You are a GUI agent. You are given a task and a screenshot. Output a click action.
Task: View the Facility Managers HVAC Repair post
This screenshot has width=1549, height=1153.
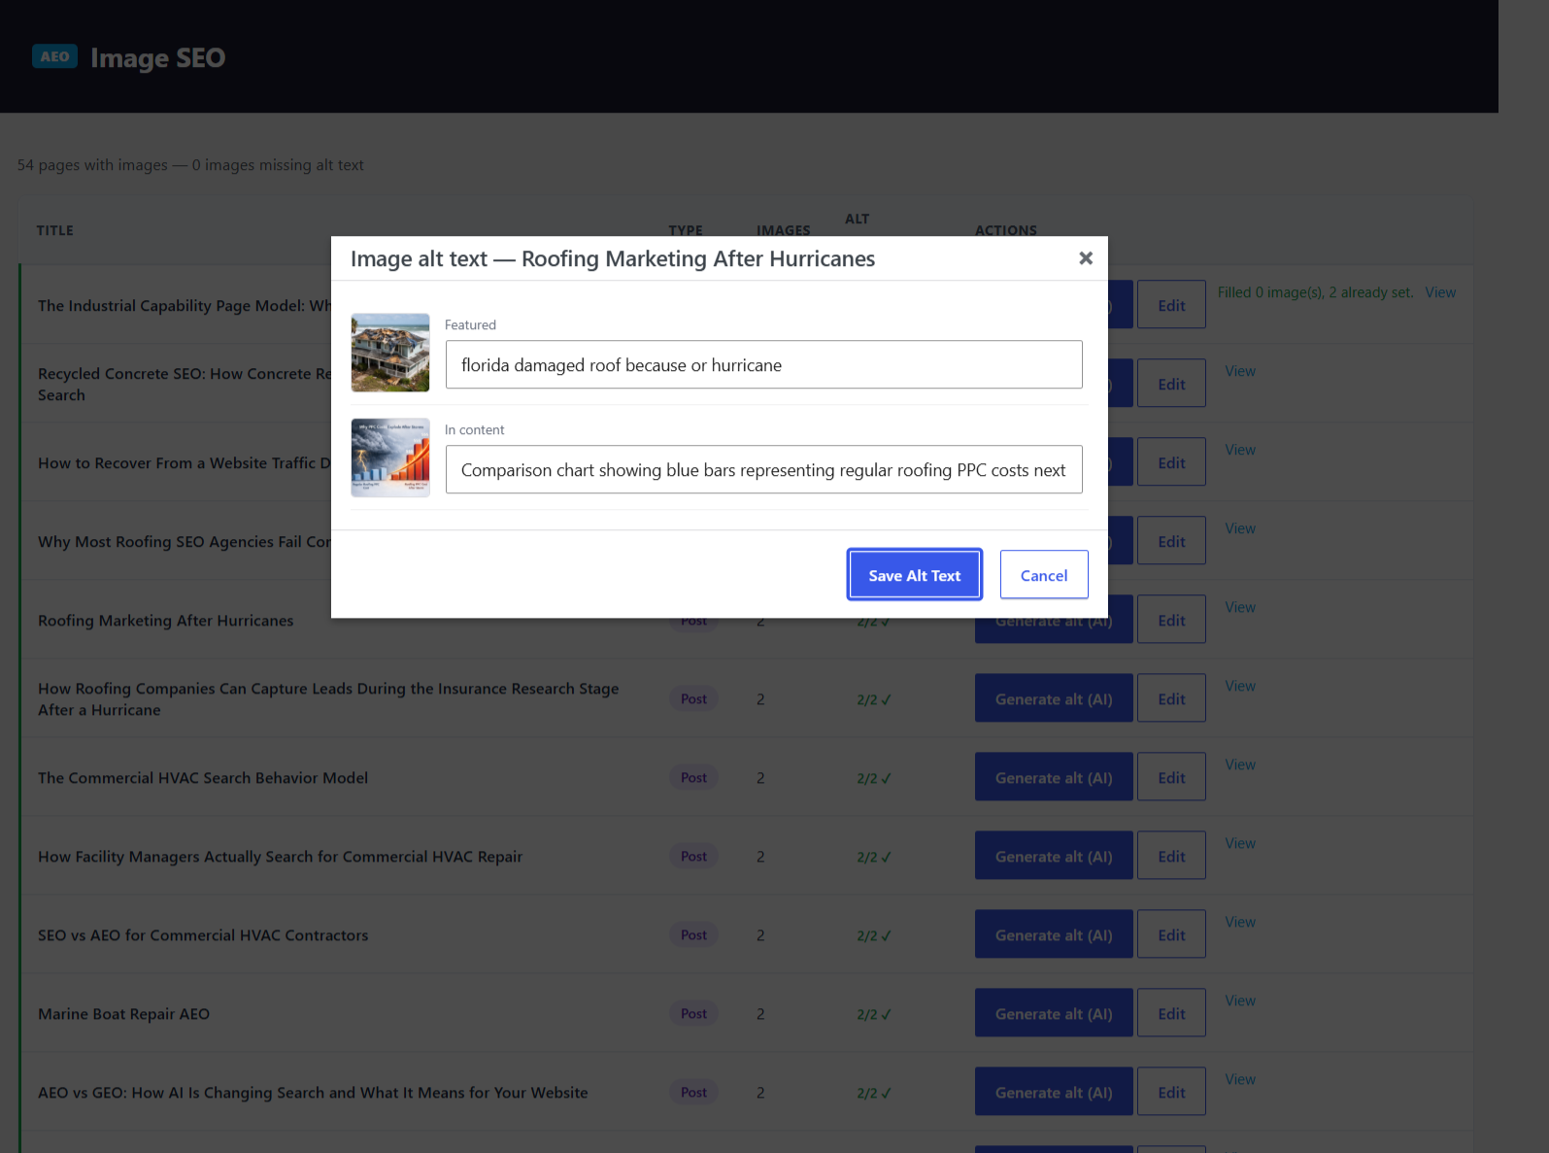point(1240,843)
